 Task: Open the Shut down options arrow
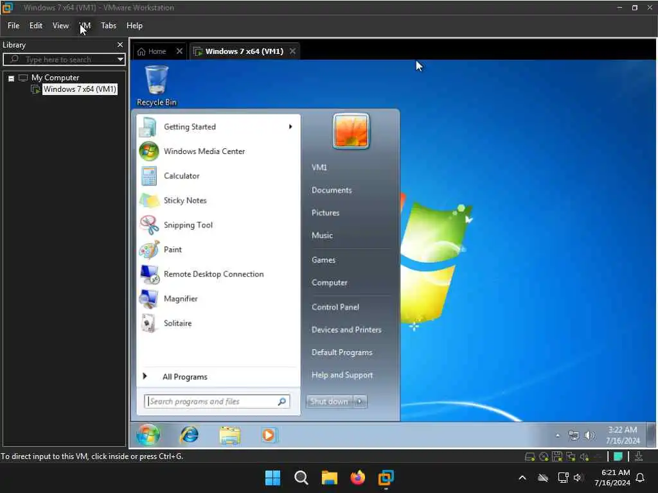point(360,401)
